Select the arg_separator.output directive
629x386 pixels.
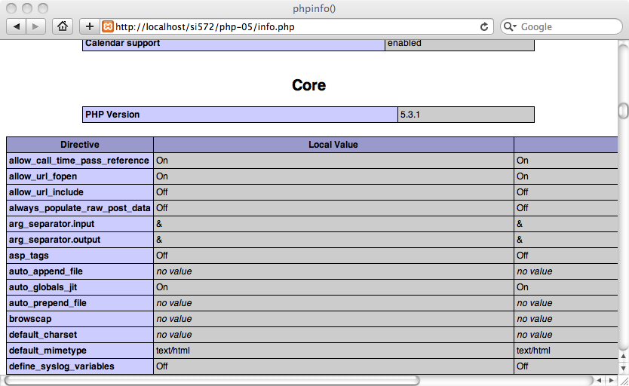tap(80, 240)
